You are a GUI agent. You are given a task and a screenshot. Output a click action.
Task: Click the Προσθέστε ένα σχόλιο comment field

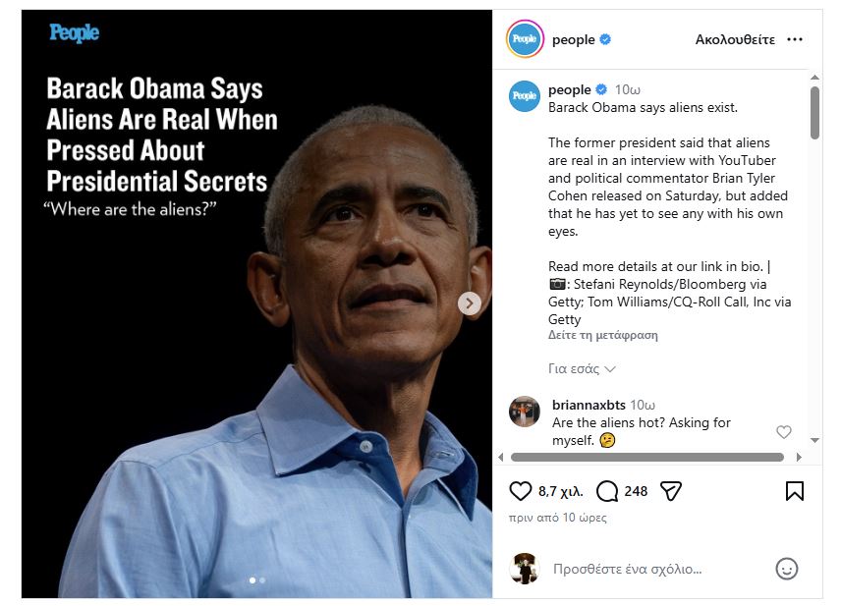pos(629,569)
